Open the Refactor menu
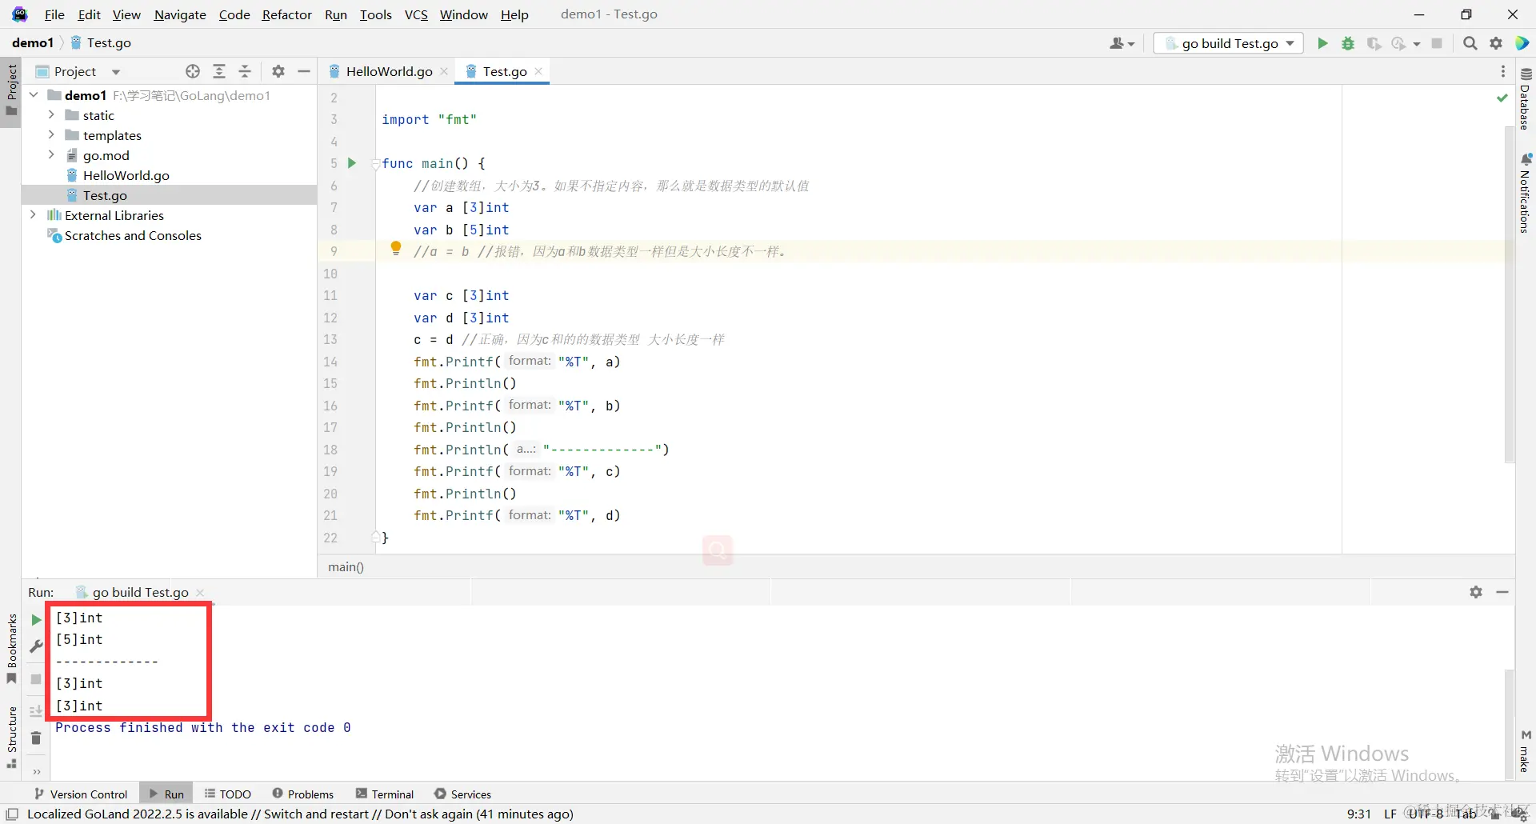The width and height of the screenshot is (1536, 824). [x=286, y=14]
